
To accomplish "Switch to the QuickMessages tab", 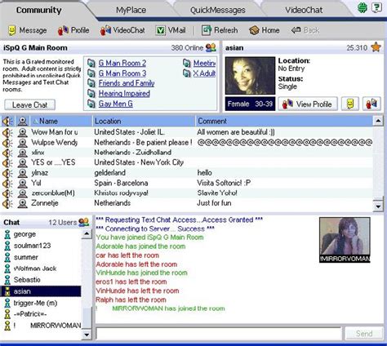I will coord(218,11).
